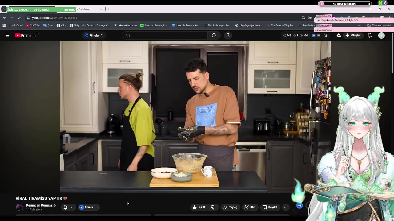Open the Chrome apps grid shortcut
This screenshot has width=394, height=221.
(4, 25)
